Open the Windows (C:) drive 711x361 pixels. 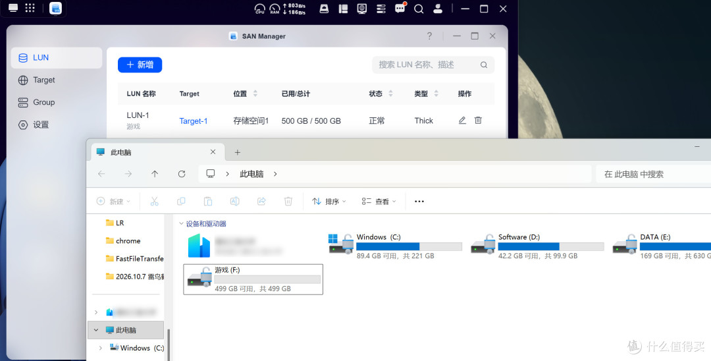(394, 246)
